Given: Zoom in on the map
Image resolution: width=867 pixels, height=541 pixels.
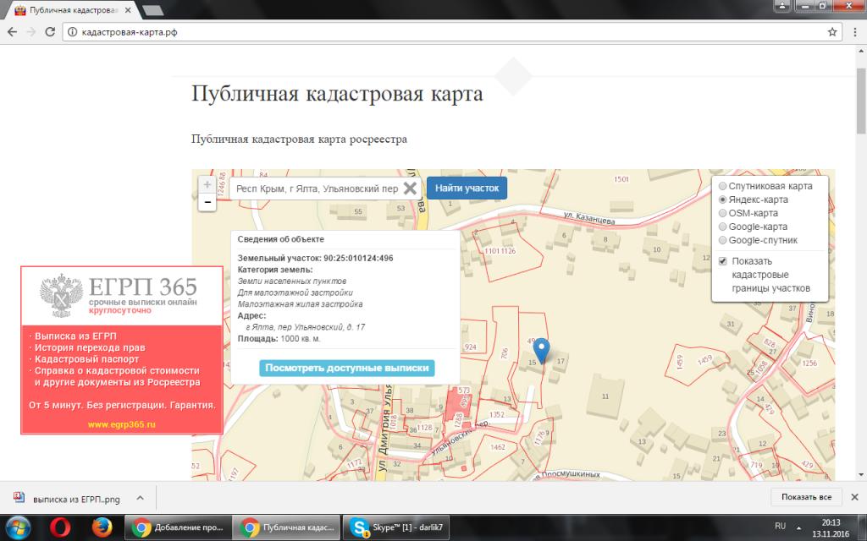Looking at the screenshot, I should (207, 185).
